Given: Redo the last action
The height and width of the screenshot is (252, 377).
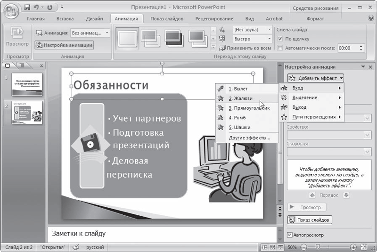Looking at the screenshot, I should (50, 8).
